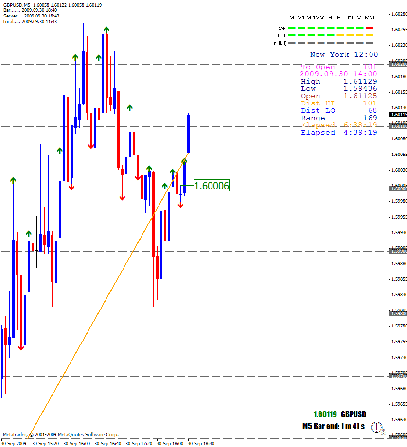Click the topmost green up arrow on chart peak
Screen dimensions: 407x447
pos(106,29)
